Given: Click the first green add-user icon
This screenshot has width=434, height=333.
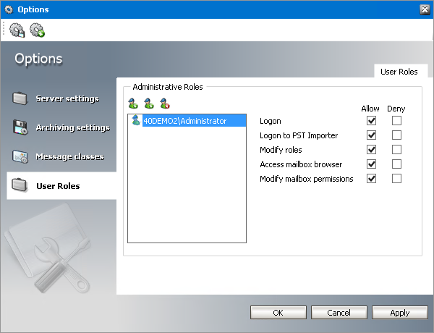Looking at the screenshot, I should click(x=132, y=103).
